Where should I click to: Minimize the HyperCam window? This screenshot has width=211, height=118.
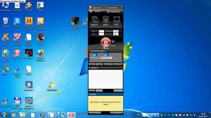tap(119, 7)
